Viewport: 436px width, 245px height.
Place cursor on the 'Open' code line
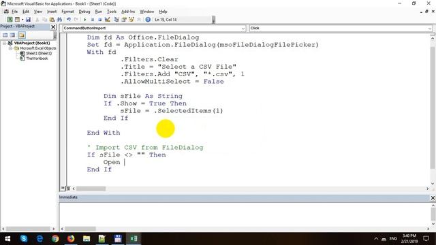(114, 162)
